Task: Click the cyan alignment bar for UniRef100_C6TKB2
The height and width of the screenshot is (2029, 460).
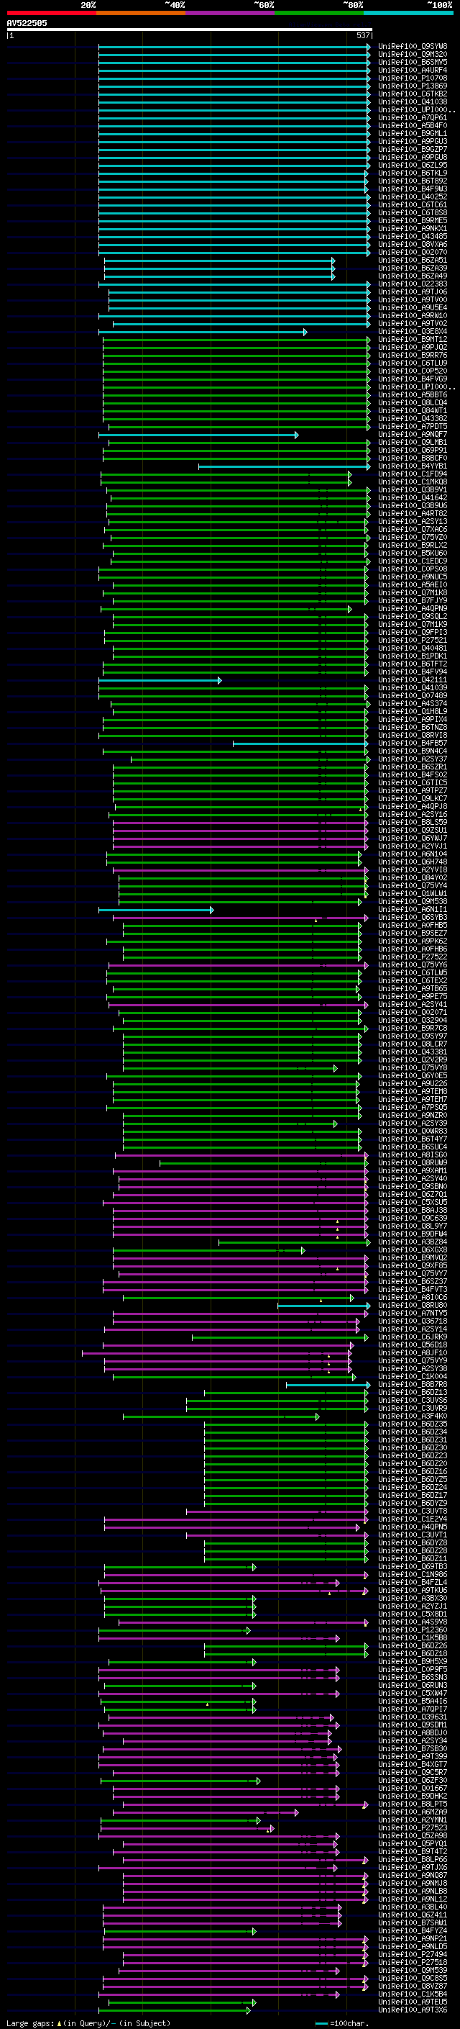Action: pyautogui.click(x=234, y=94)
